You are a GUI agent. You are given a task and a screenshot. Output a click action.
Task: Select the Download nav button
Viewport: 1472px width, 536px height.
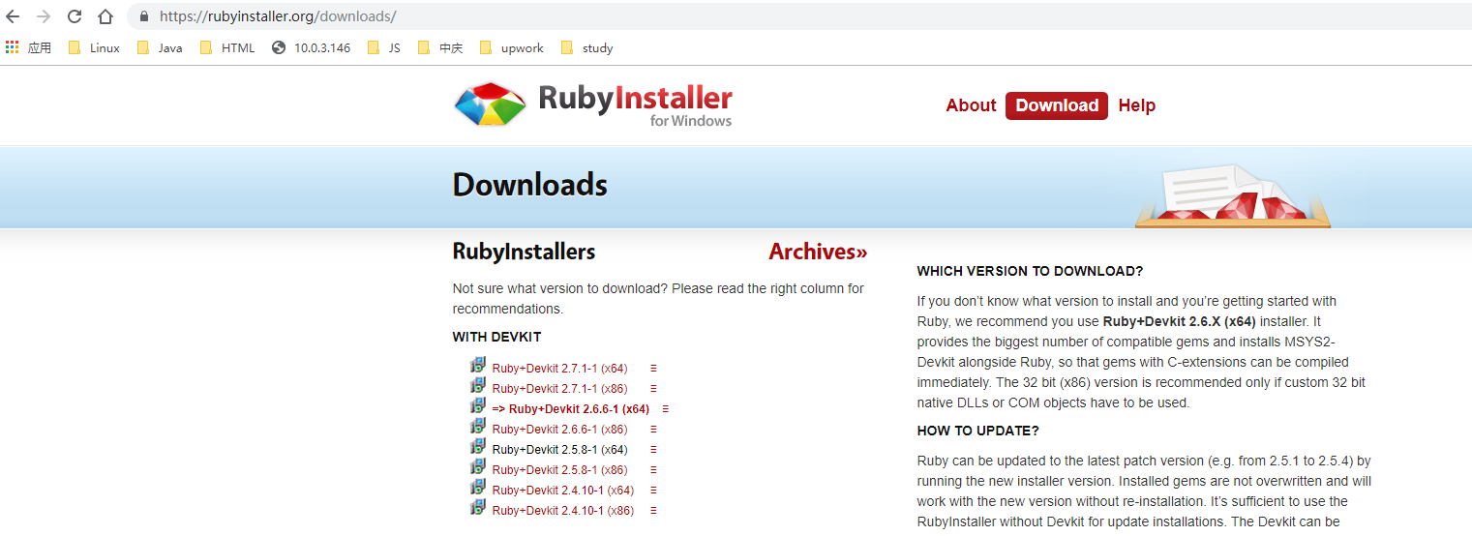click(1057, 106)
